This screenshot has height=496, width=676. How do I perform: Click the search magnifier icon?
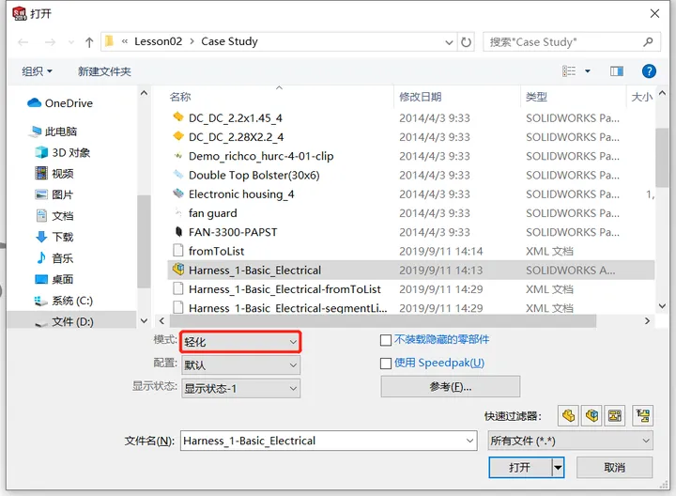point(648,42)
